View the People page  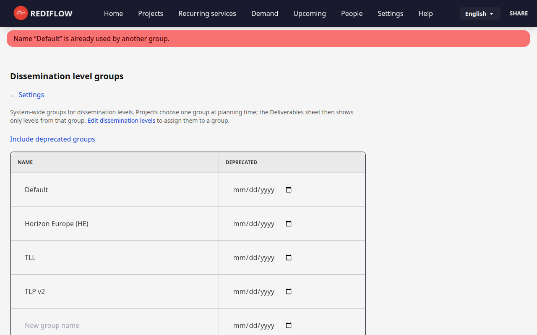(352, 13)
